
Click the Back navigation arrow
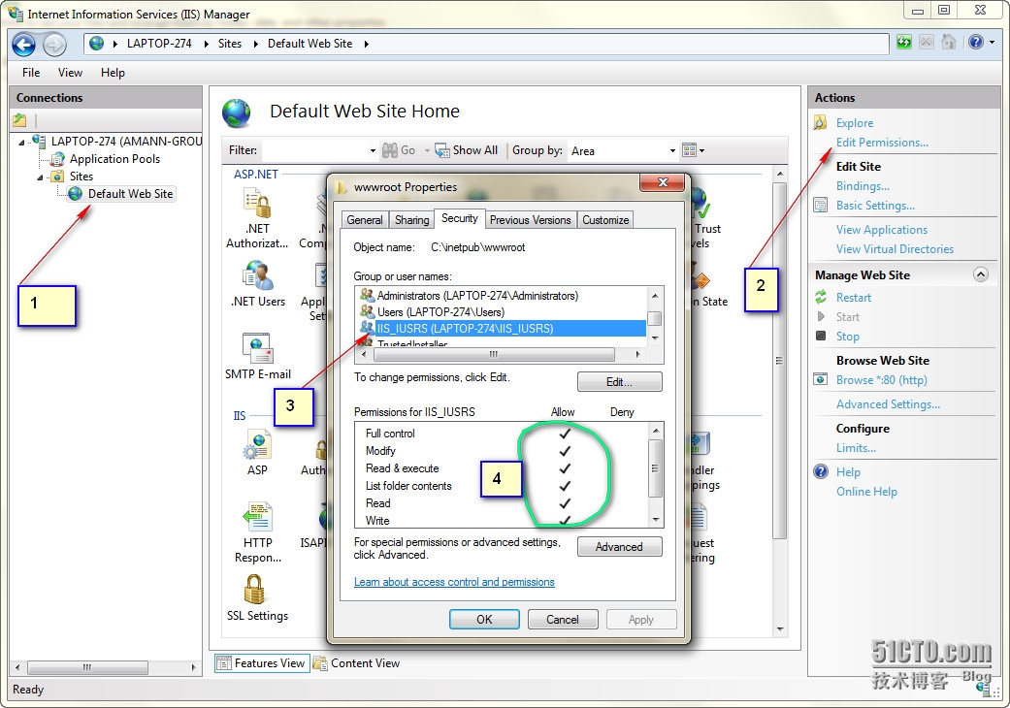pos(24,45)
